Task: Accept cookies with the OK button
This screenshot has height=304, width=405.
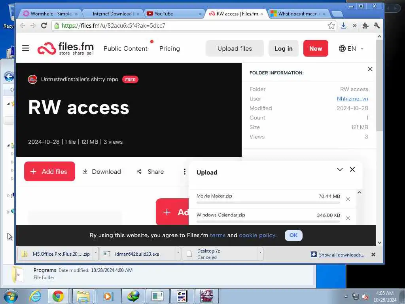Action: point(293,235)
